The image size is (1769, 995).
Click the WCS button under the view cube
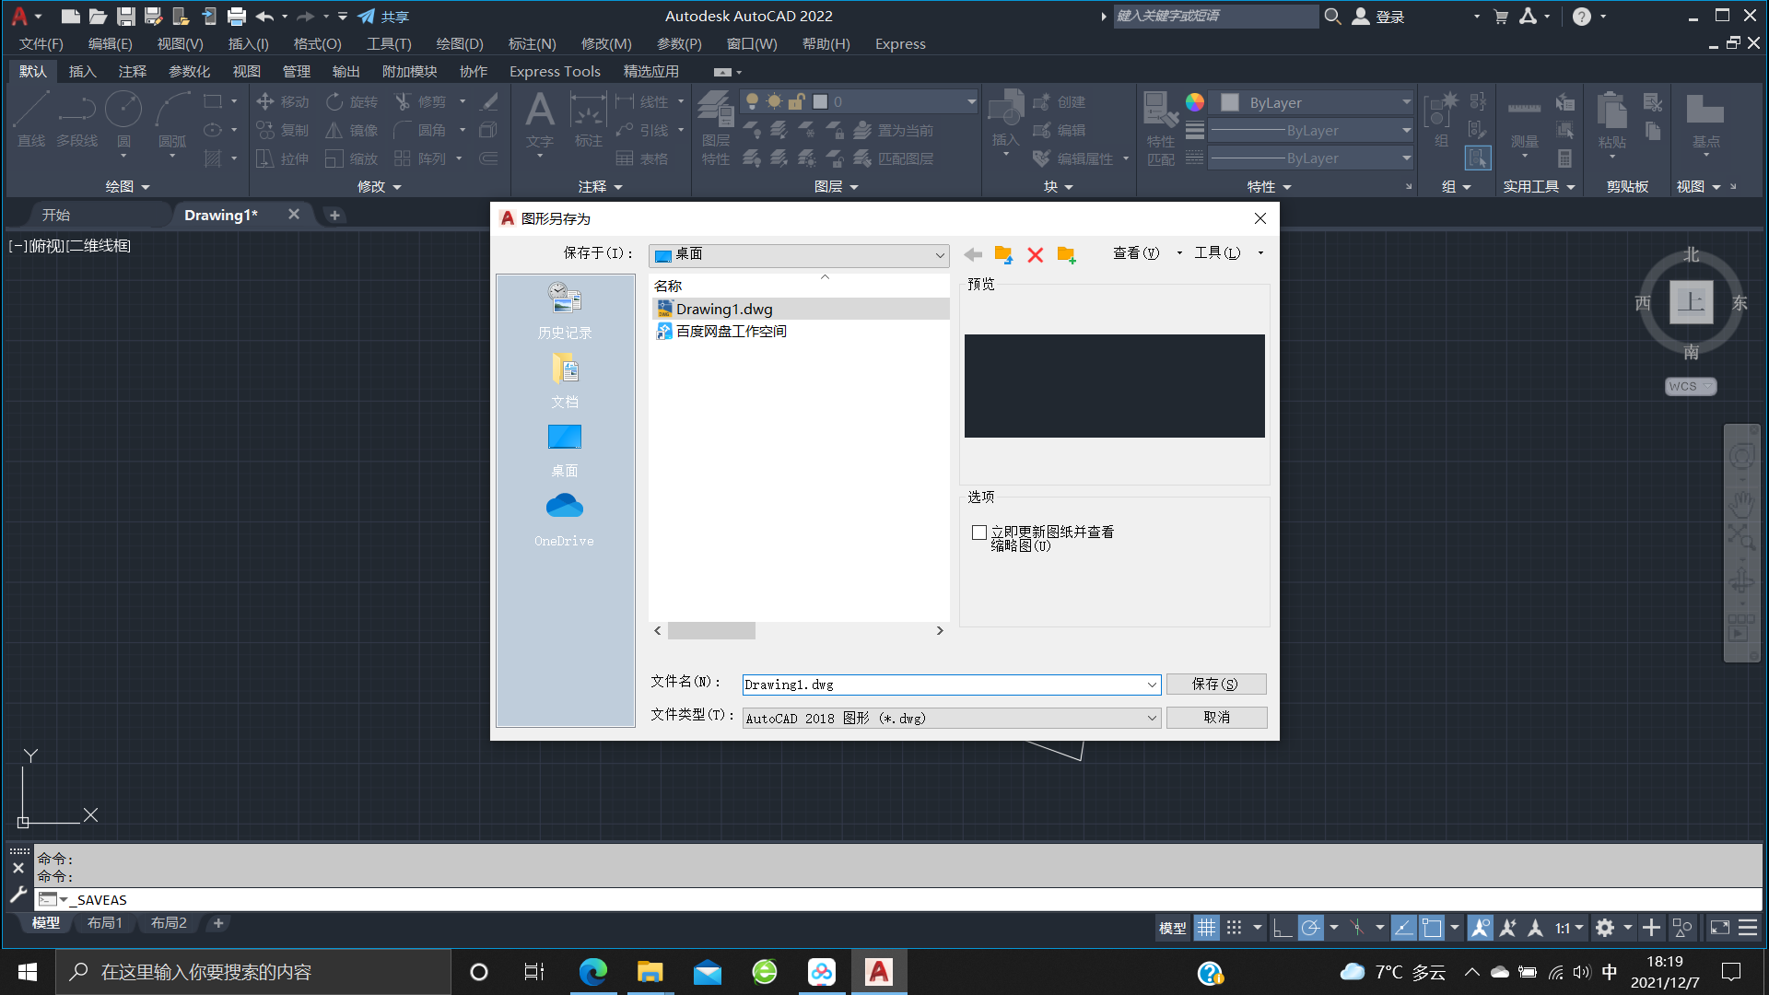(x=1691, y=386)
